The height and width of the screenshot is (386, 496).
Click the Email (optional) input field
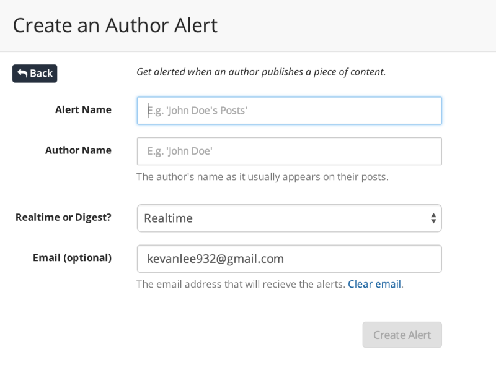click(x=289, y=259)
